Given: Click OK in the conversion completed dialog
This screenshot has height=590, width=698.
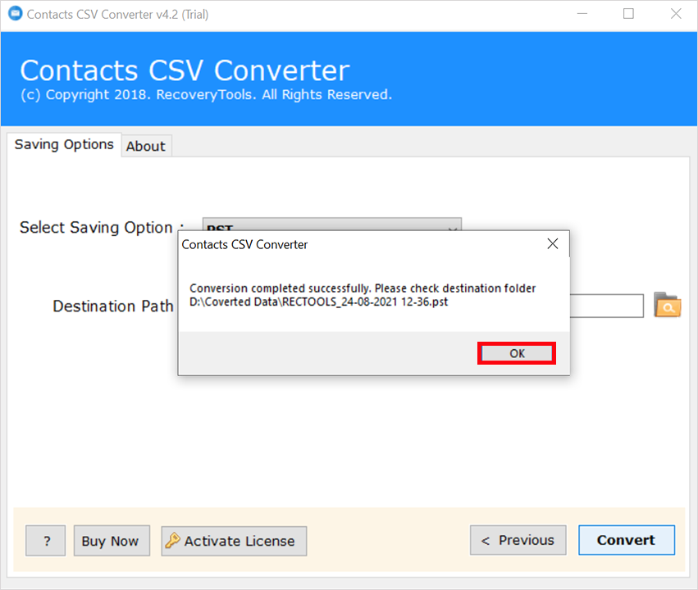Looking at the screenshot, I should coord(517,353).
